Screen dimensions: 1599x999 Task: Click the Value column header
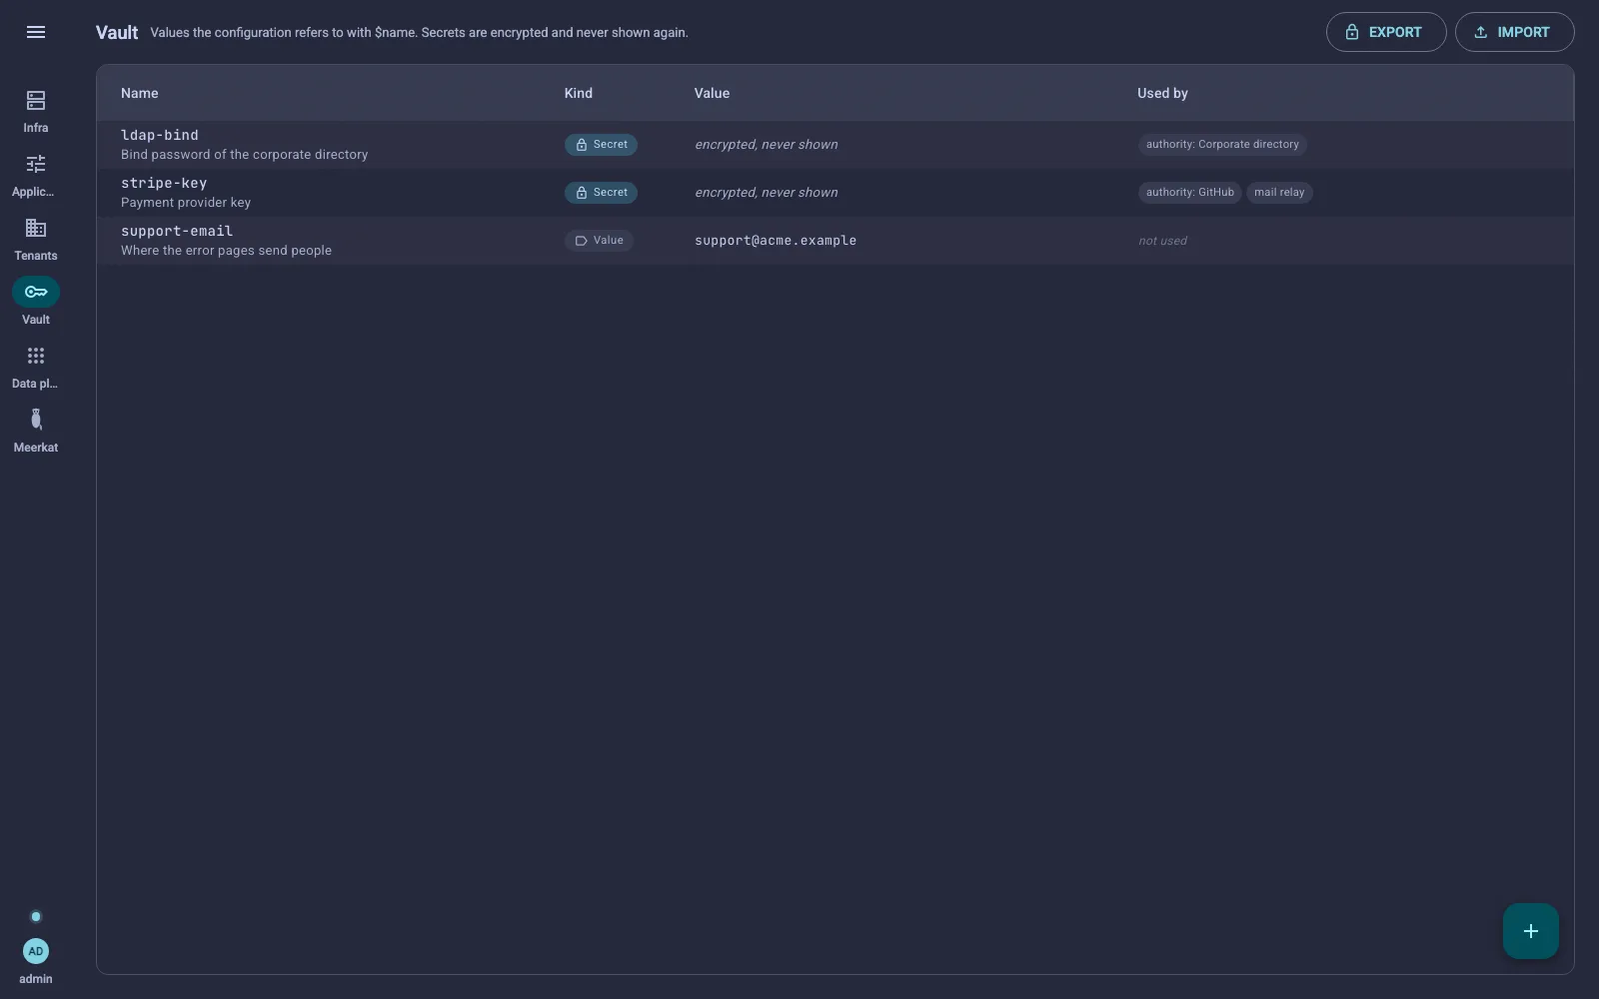pyautogui.click(x=712, y=93)
